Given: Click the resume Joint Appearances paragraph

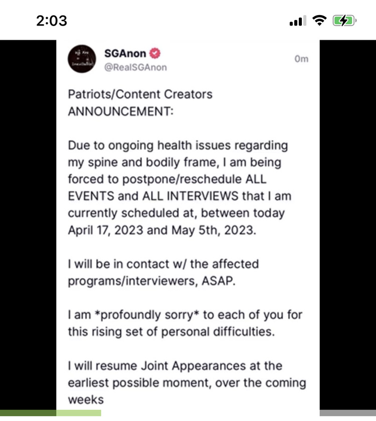Looking at the screenshot, I should [x=187, y=382].
